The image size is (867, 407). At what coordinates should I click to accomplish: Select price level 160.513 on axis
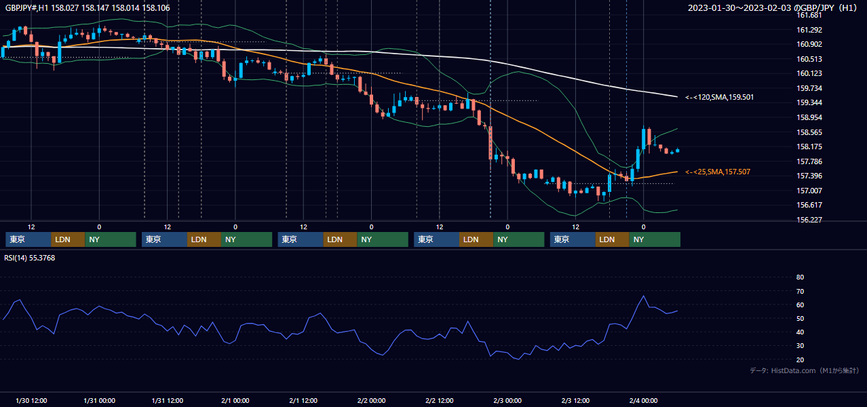click(x=809, y=59)
